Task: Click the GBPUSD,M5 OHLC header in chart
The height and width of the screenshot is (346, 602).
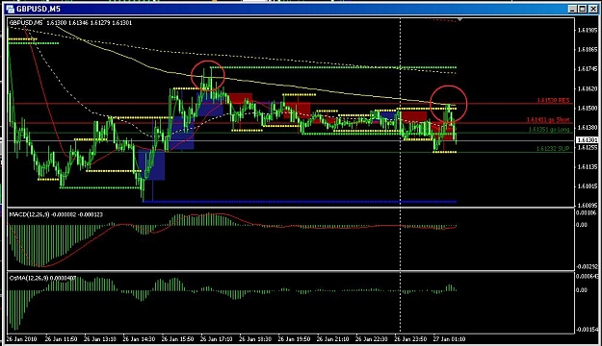Action: tap(70, 23)
